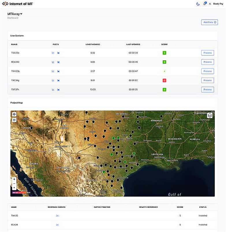The image size is (226, 232).
Task: Open line plot for run TXE34g
Action: [x=53, y=80]
